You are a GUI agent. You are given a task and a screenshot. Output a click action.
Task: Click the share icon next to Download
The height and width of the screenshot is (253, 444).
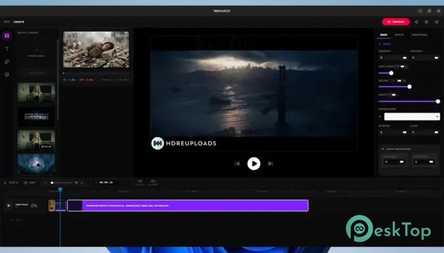[x=416, y=22]
